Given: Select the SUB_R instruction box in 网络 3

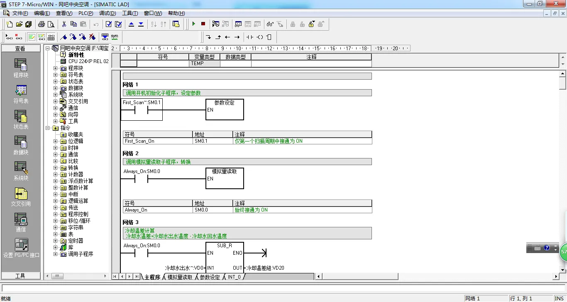Looking at the screenshot, I should tap(225, 257).
